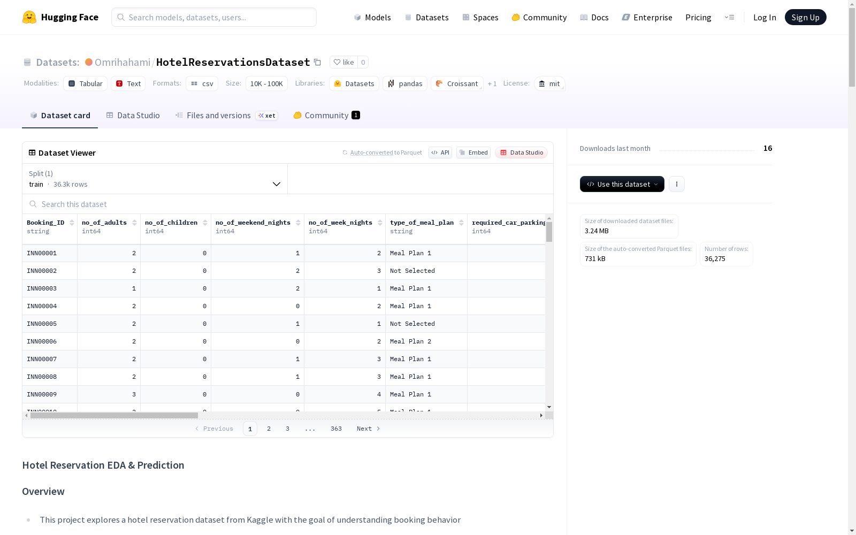Image resolution: width=856 pixels, height=535 pixels.
Task: Expand the Split train dropdown
Action: pos(155,179)
